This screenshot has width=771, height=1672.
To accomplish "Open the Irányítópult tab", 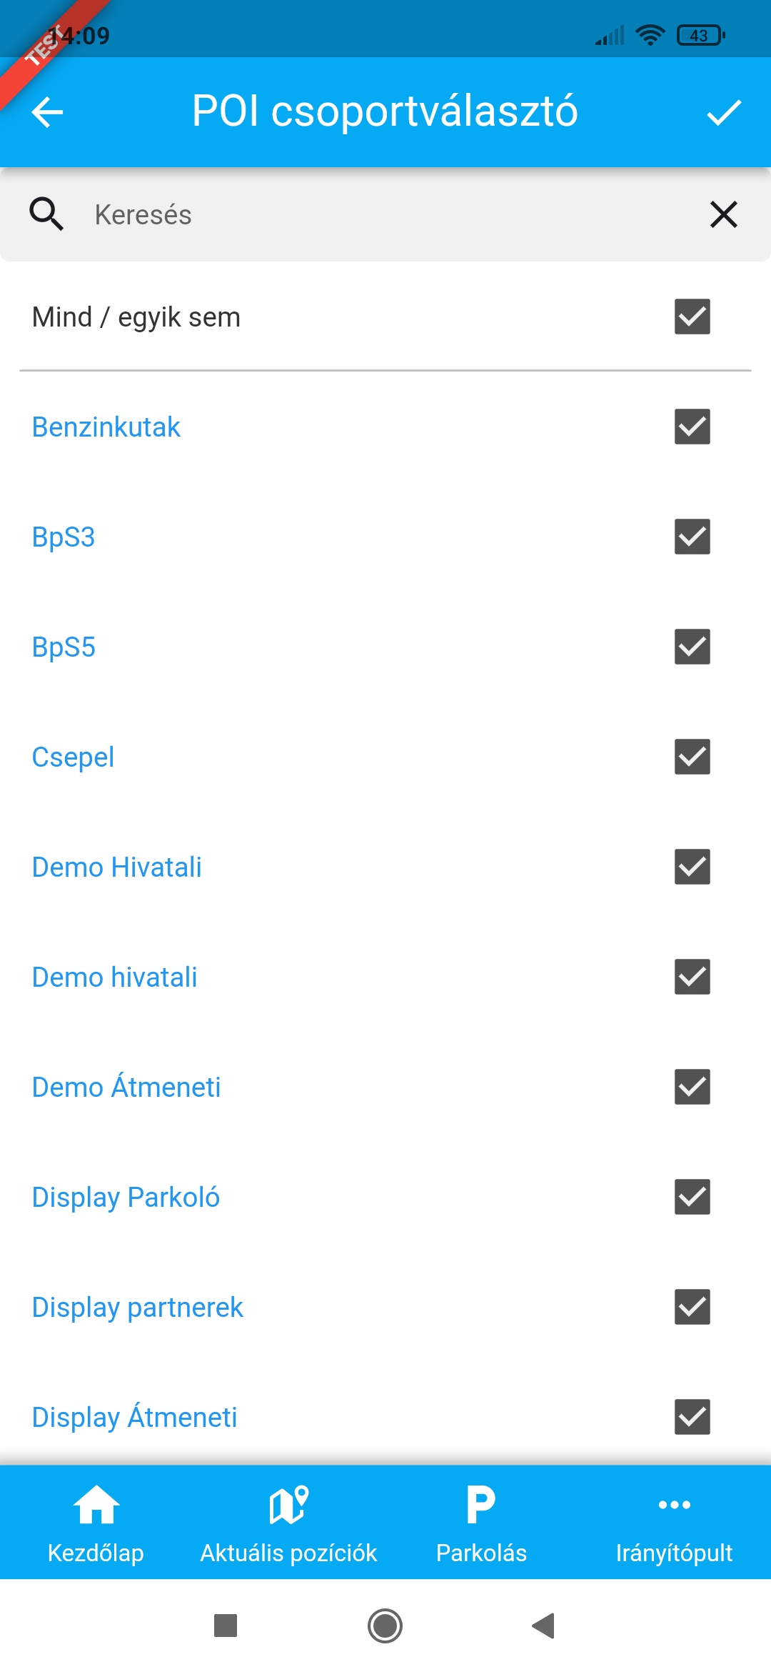I will point(674,1523).
